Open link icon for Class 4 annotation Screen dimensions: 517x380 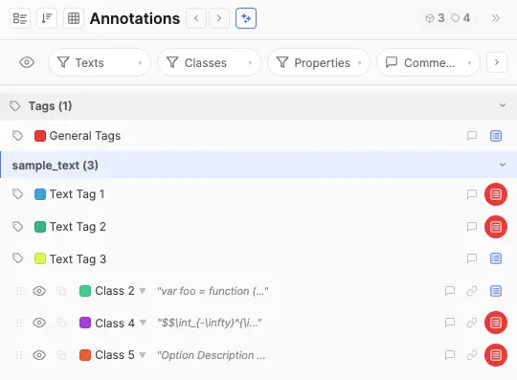pyautogui.click(x=472, y=323)
